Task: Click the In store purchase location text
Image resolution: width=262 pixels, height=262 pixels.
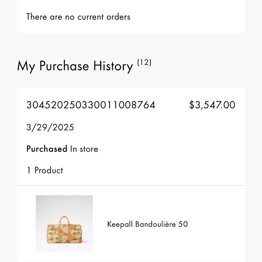Action: [84, 149]
